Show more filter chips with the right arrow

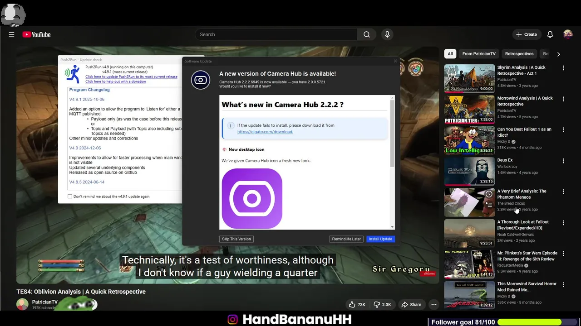[558, 54]
